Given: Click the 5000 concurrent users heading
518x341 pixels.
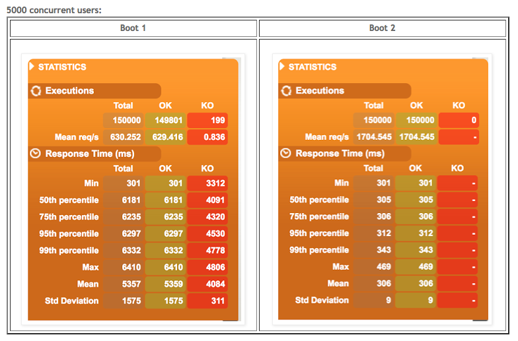Looking at the screenshot, I should [x=54, y=11].
